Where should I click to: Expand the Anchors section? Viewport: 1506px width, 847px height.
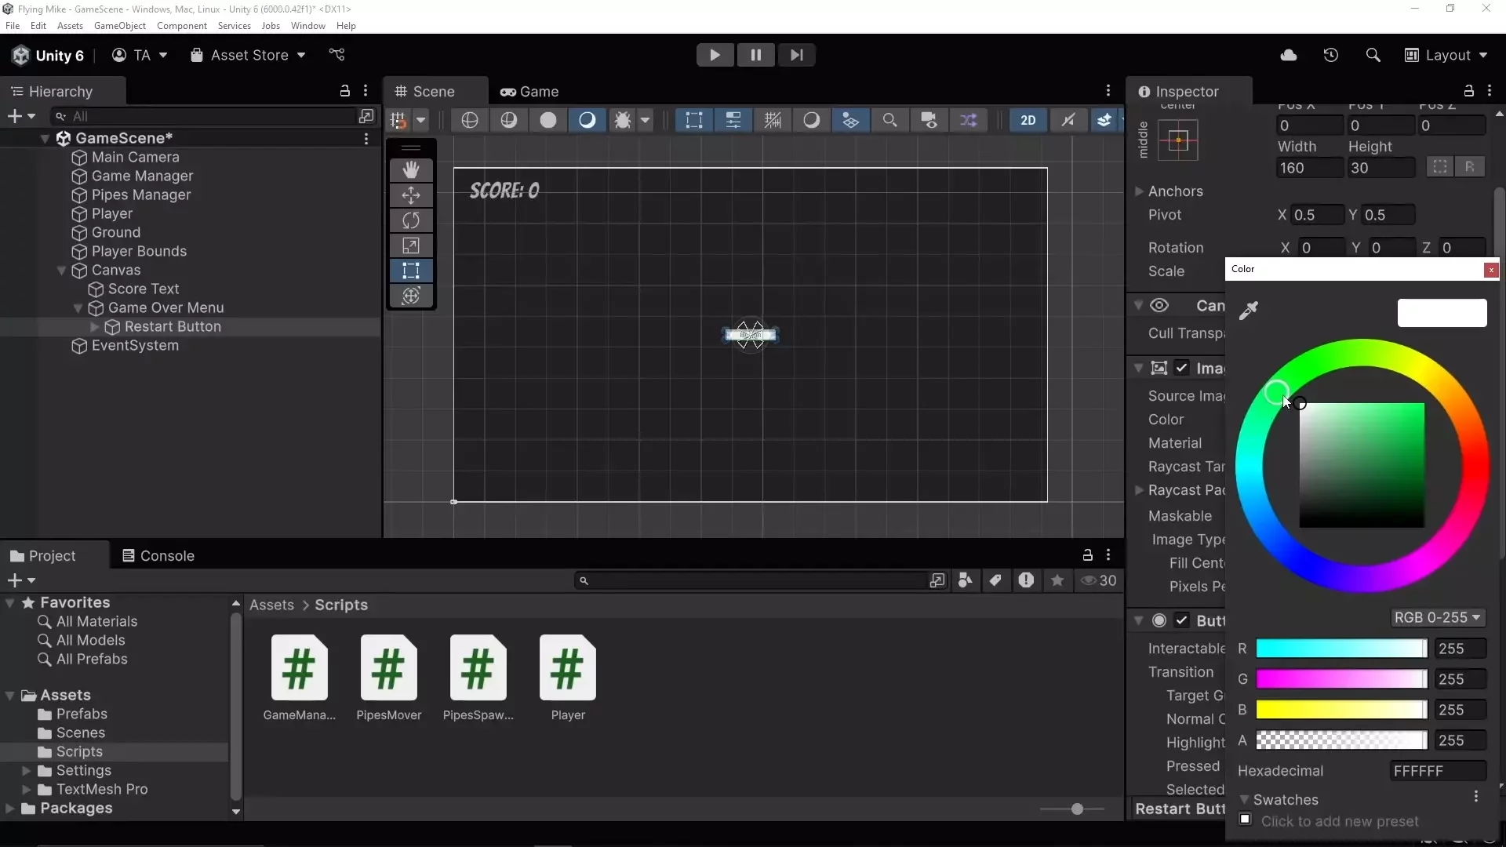coord(1138,191)
